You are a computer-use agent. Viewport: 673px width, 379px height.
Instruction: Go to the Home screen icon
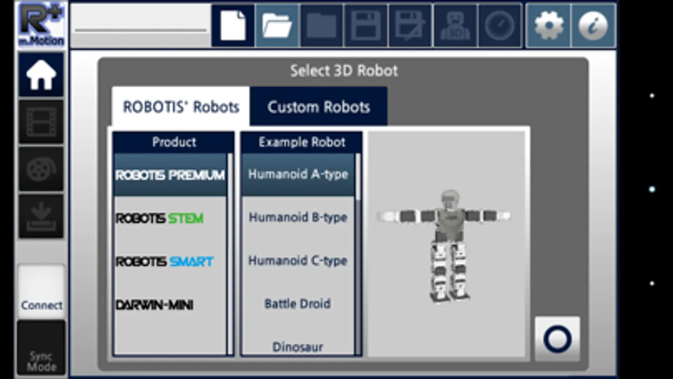[x=41, y=75]
